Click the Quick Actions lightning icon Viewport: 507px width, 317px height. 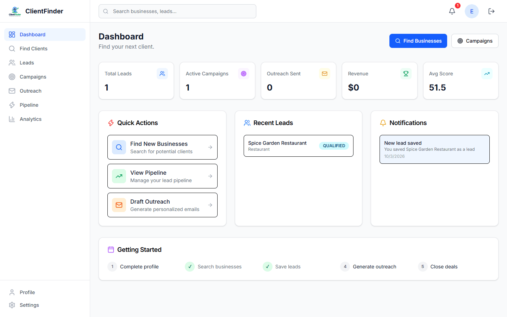point(111,123)
